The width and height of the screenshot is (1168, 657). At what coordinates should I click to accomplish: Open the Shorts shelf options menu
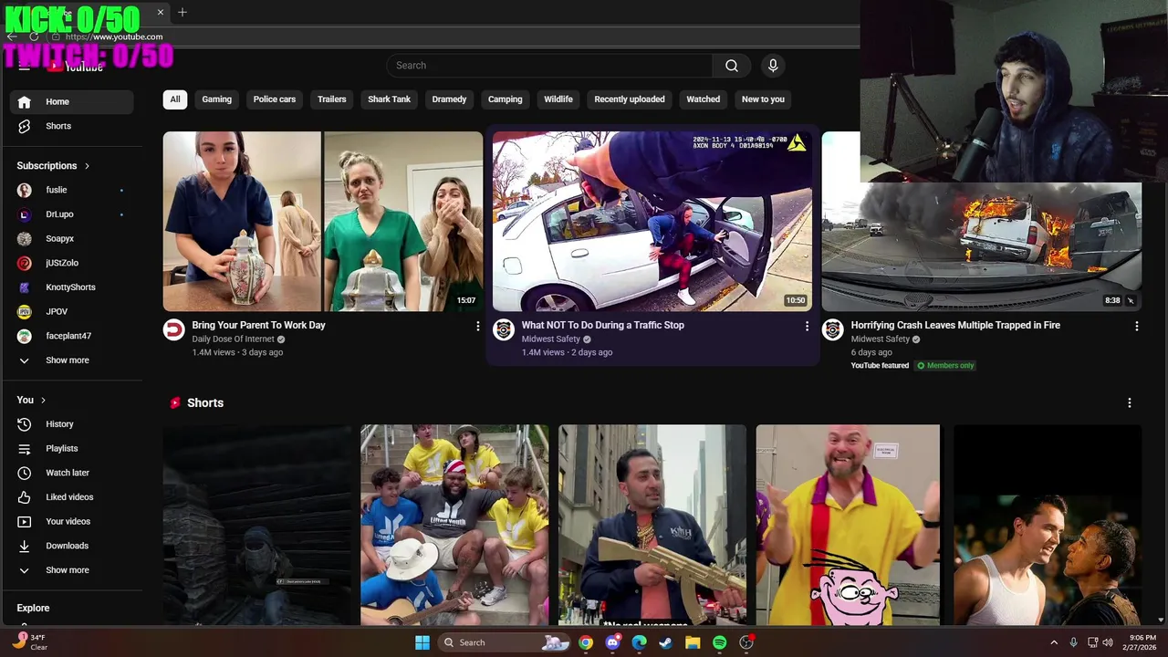tap(1130, 402)
